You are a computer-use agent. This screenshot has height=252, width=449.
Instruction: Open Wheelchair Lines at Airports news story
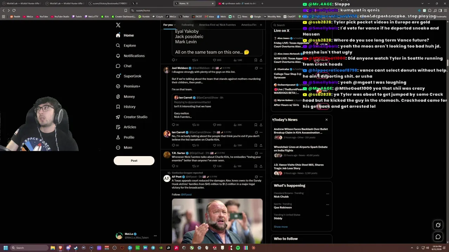point(301,151)
